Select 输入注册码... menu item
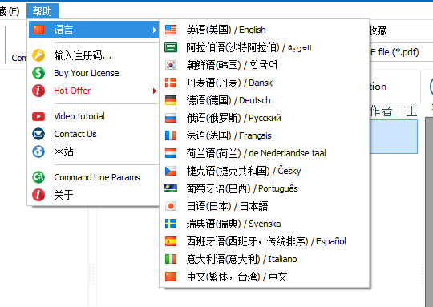The image size is (433, 307). pos(94,55)
